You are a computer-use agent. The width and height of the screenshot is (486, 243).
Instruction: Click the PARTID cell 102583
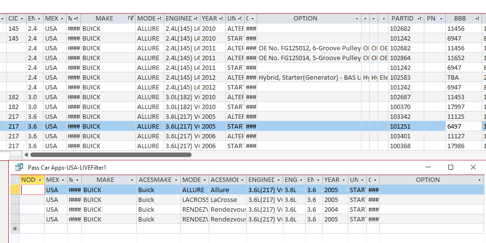pos(406,78)
